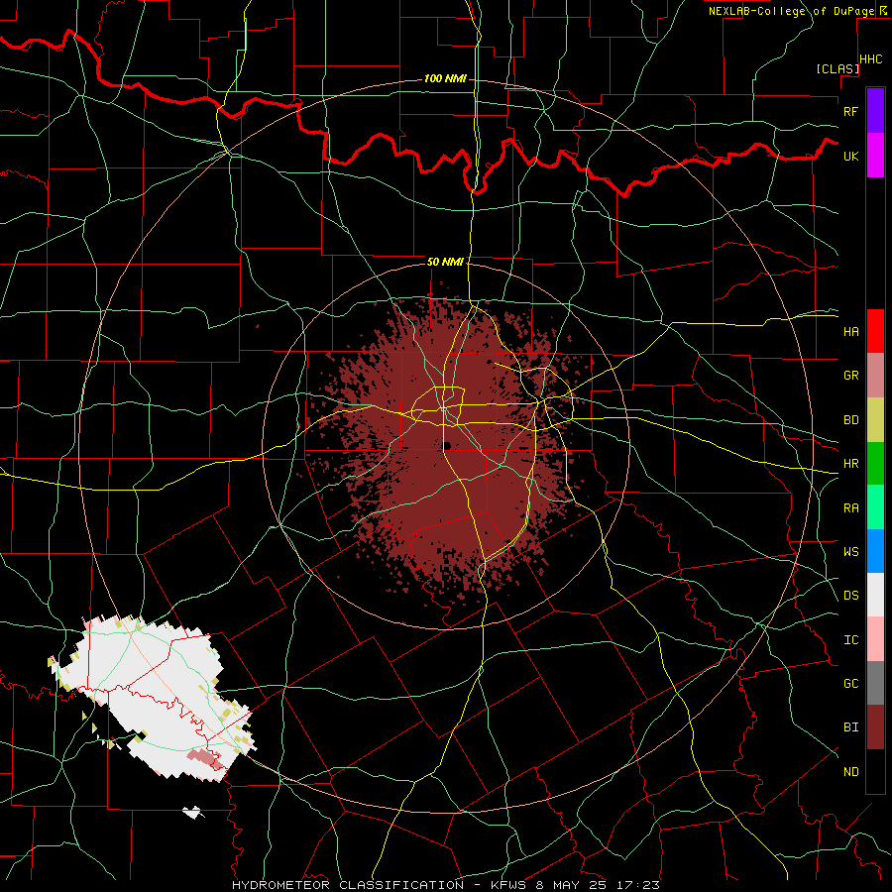Click the GC gray legend swatch
Image resolution: width=892 pixels, height=892 pixels.
click(x=875, y=683)
